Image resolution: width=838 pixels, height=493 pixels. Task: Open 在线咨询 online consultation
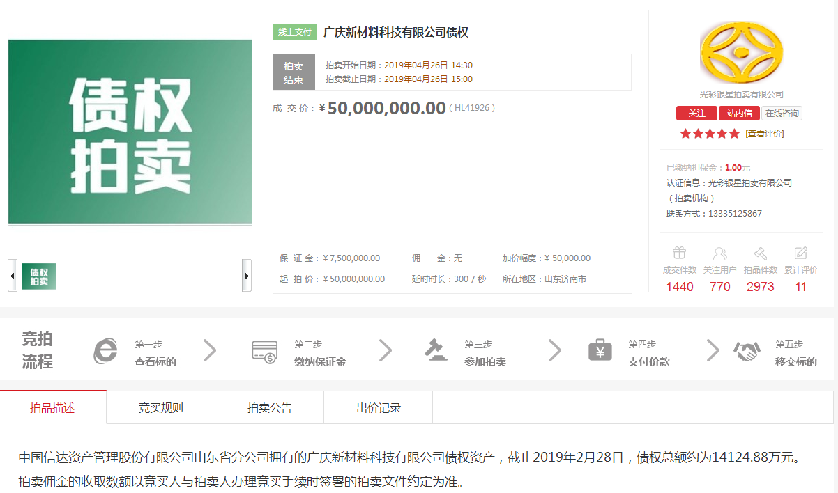pyautogui.click(x=782, y=114)
